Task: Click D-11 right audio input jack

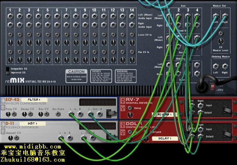Action: coord(70,138)
